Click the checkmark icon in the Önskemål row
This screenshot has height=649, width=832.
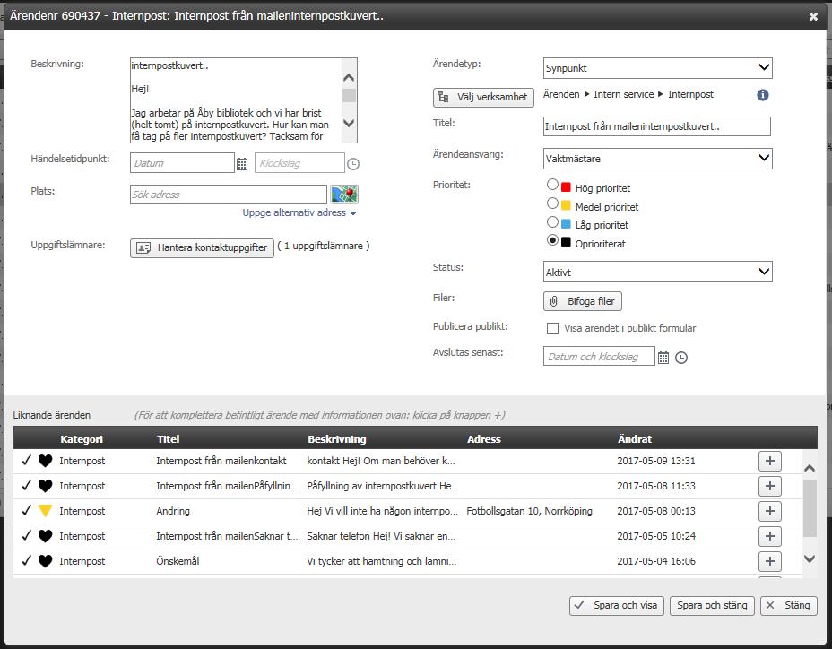(27, 560)
